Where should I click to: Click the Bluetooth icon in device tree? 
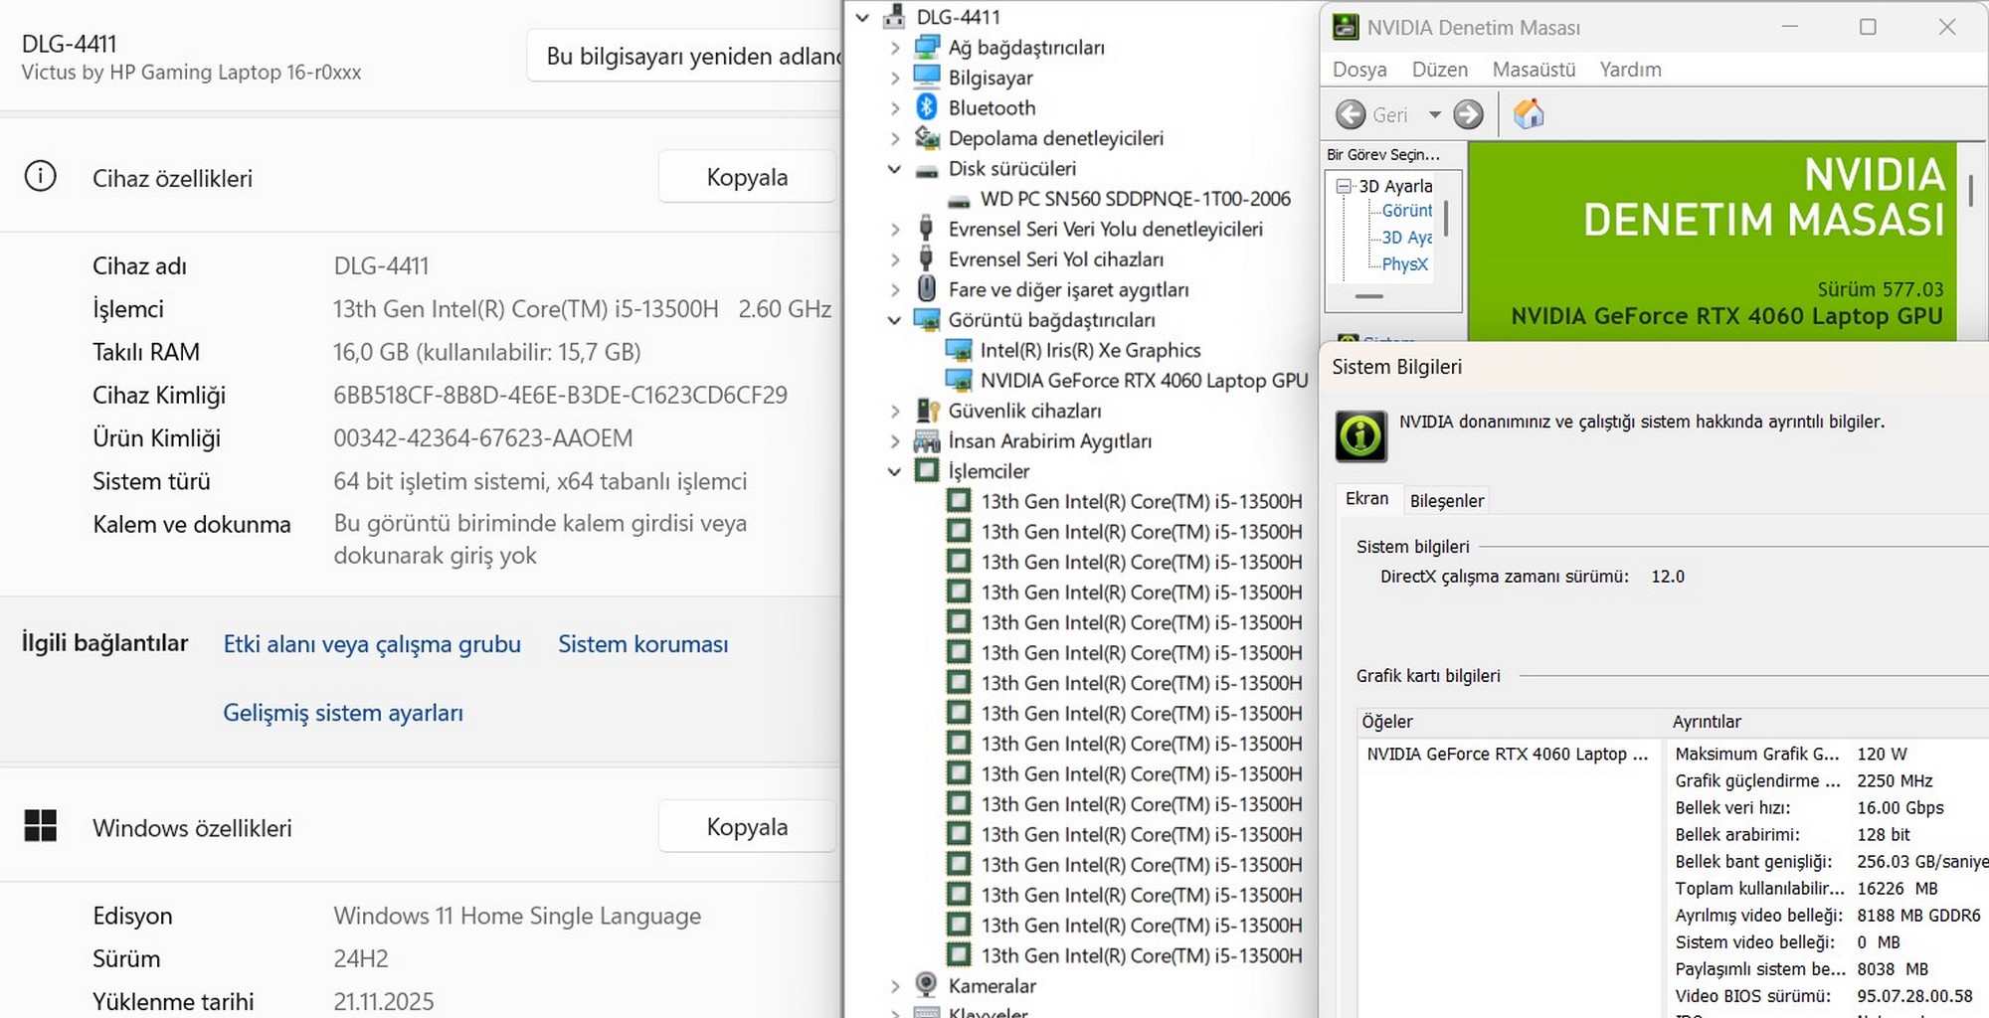pos(927,107)
